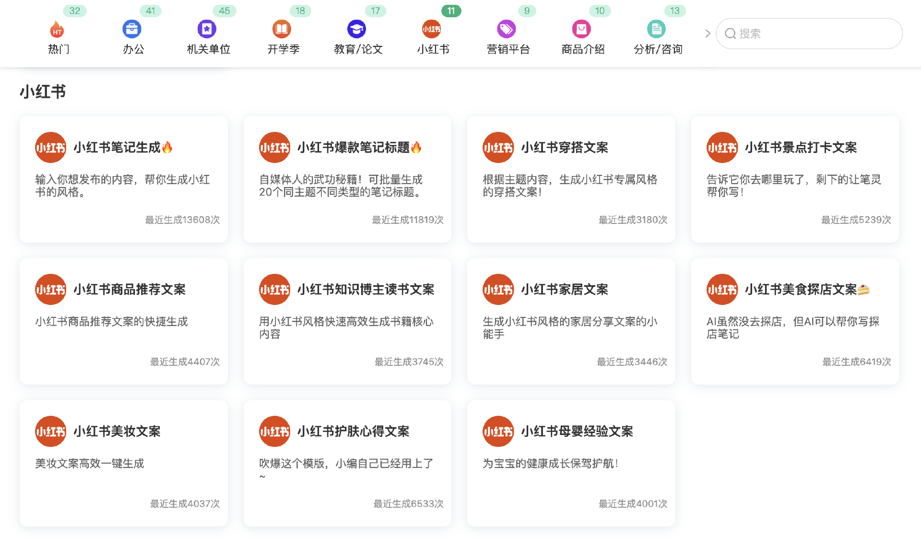Switch to the 开学季 category tab
921x539 pixels.
(x=283, y=49)
